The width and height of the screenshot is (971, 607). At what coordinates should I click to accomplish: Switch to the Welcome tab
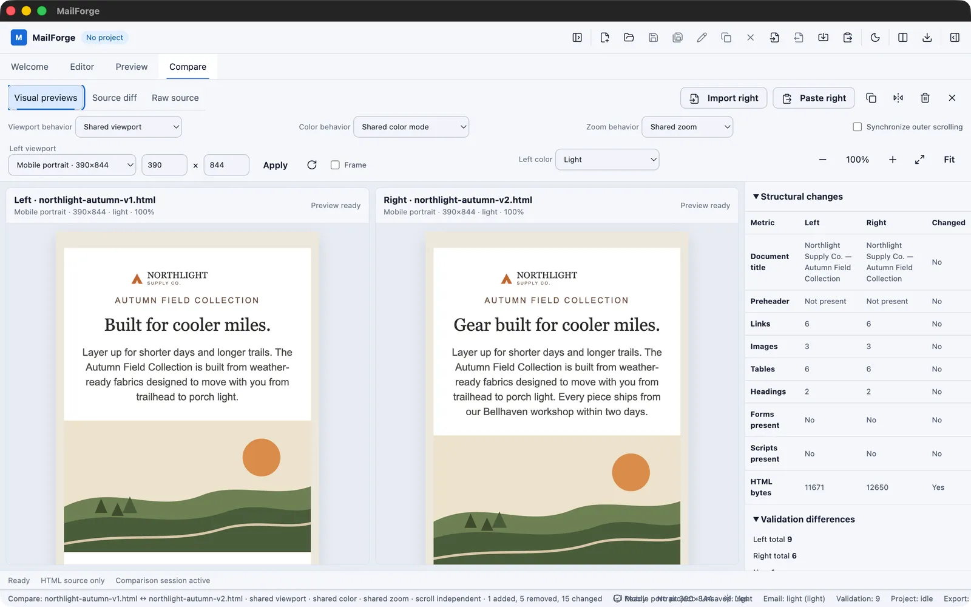point(30,67)
